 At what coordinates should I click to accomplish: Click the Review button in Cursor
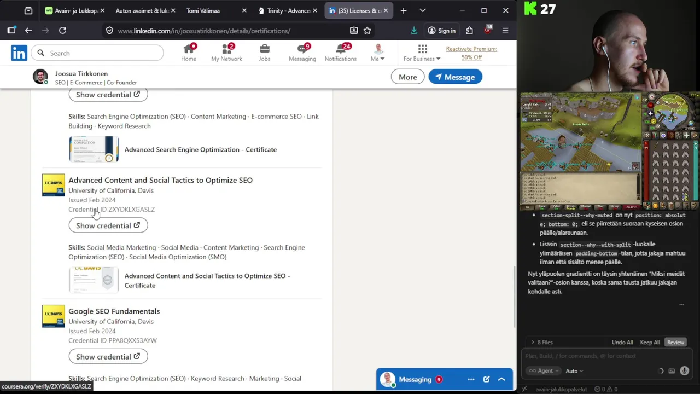(675, 343)
